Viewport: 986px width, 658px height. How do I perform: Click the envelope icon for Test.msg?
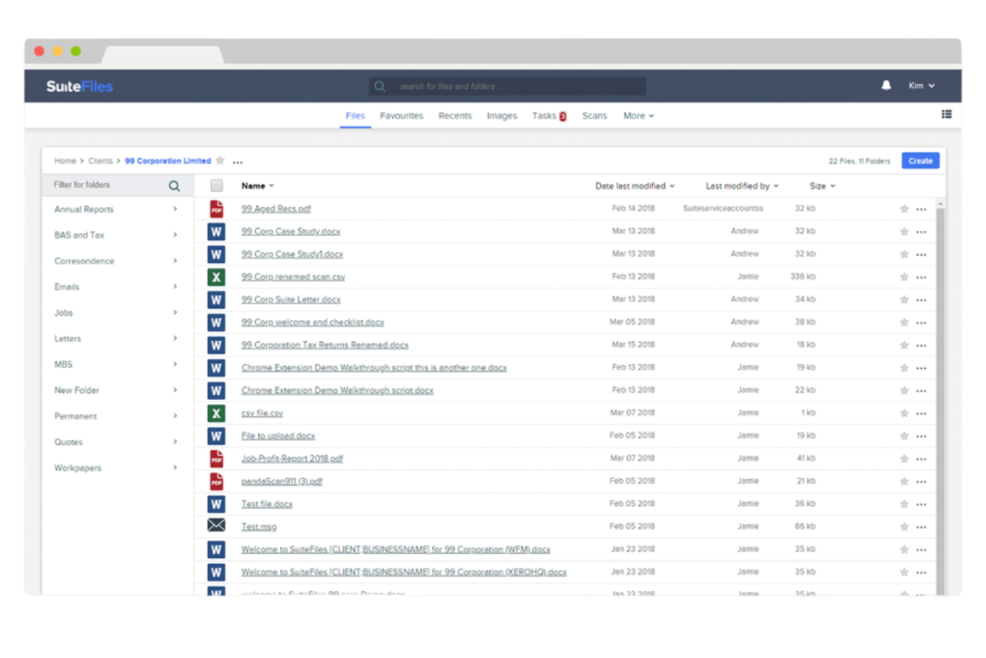pyautogui.click(x=216, y=525)
